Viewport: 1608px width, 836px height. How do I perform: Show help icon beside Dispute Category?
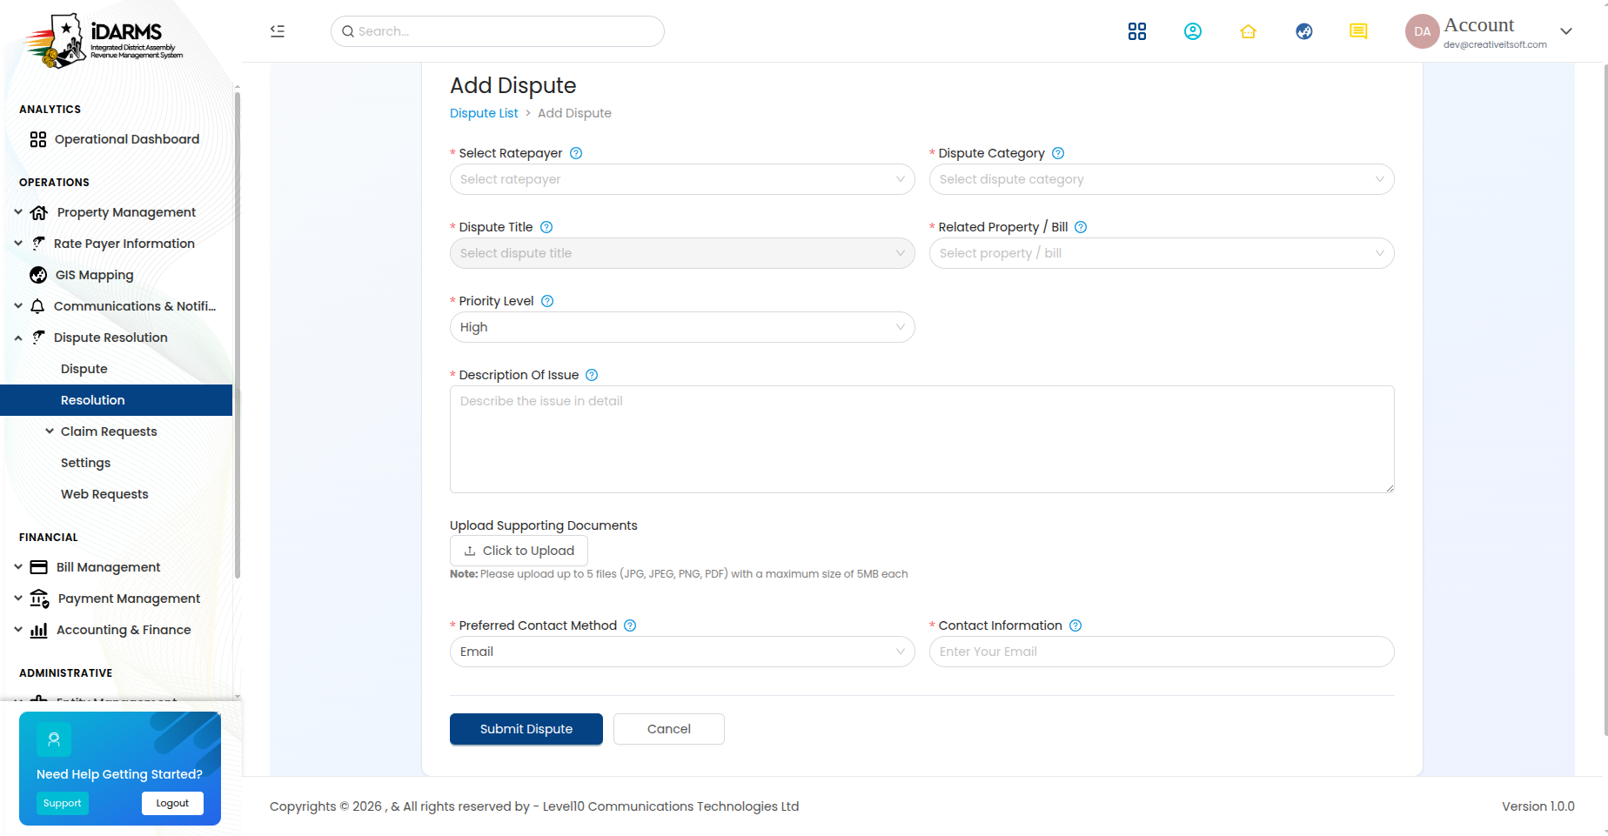1058,153
